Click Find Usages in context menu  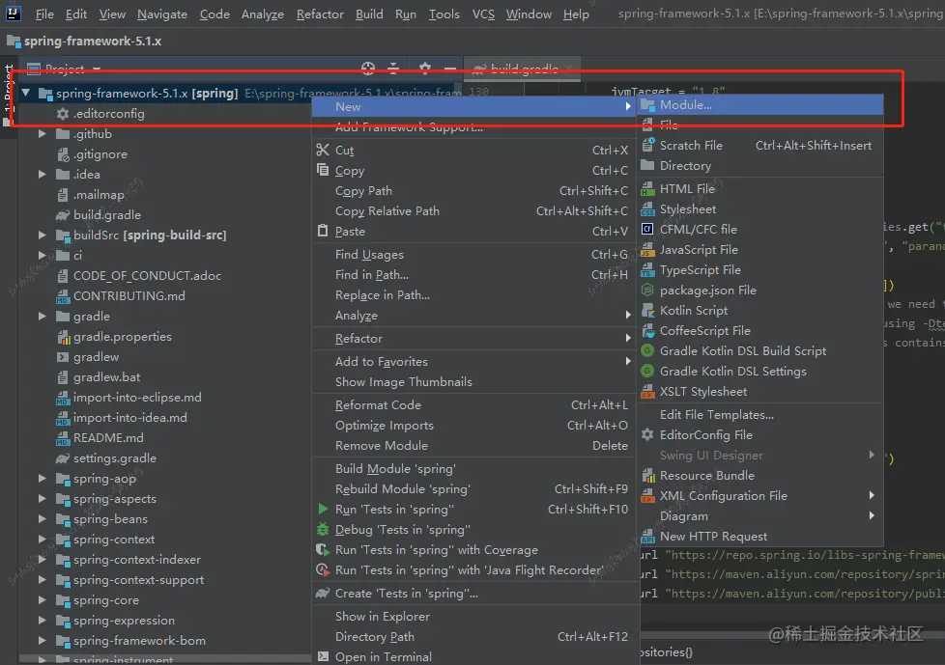pos(474,255)
